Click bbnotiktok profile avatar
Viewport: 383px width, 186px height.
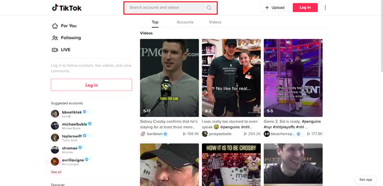[x=55, y=114]
